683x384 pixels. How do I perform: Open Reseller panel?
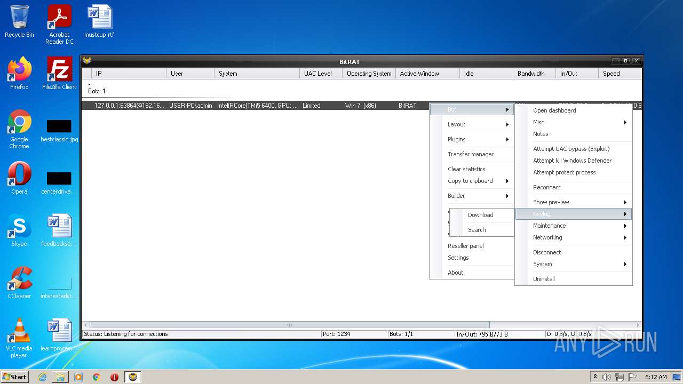pyautogui.click(x=472, y=246)
